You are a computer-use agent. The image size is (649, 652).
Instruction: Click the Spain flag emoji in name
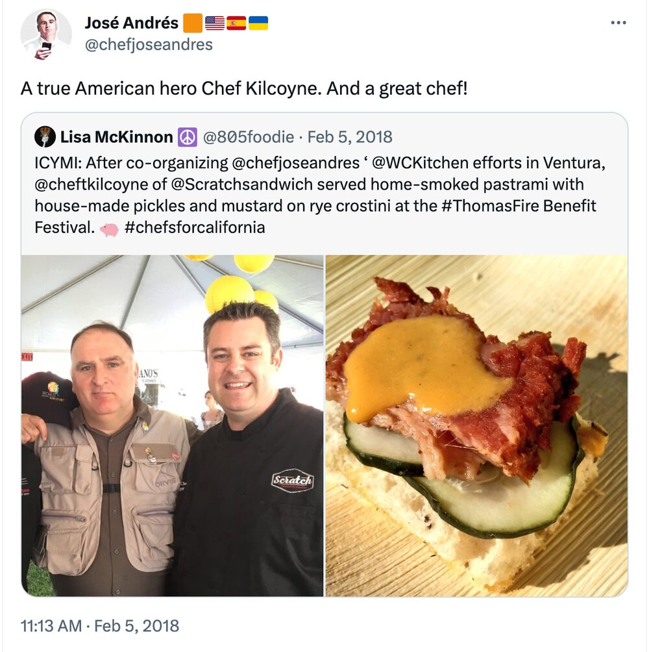point(236,23)
